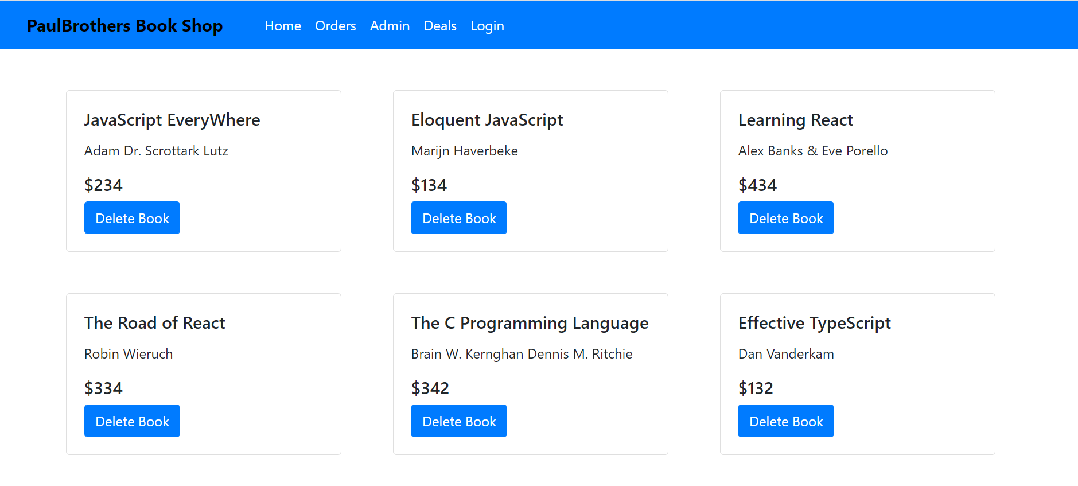1078x486 pixels.
Task: Click The Road of React title
Action: [x=155, y=323]
